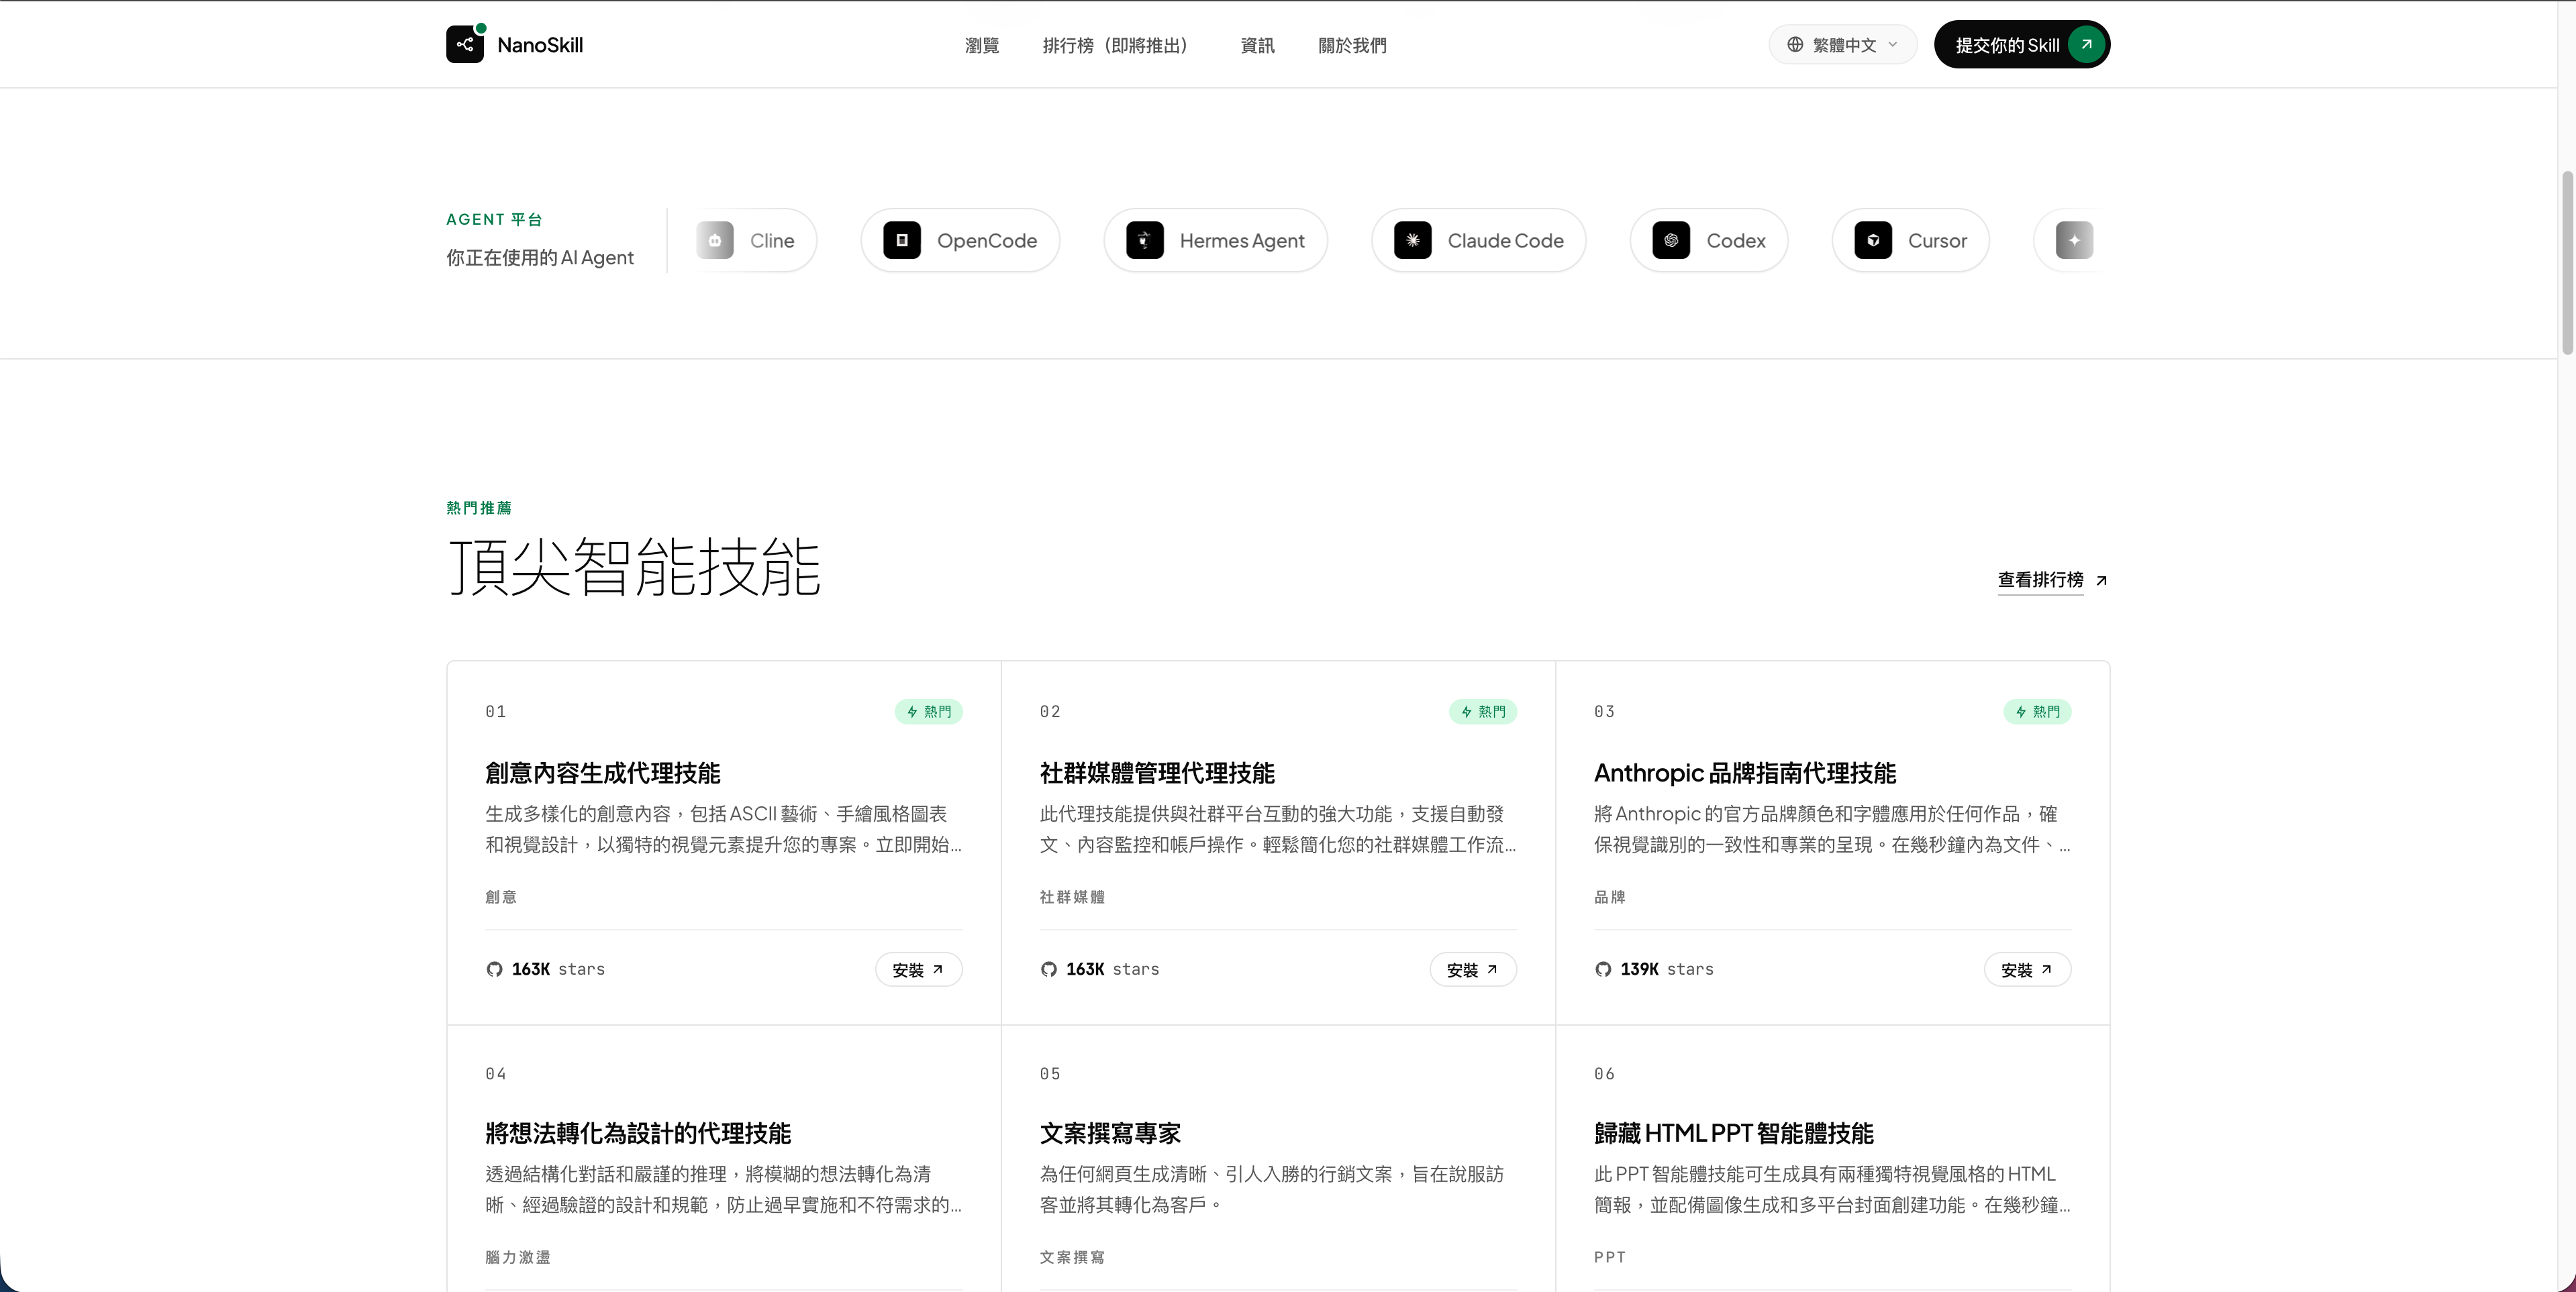
Task: Click the partially hidden sparkle agent icon
Action: pos(2074,239)
